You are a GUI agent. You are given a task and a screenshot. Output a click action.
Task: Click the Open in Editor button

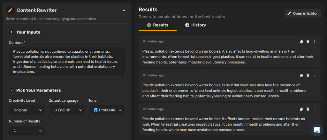point(303,13)
